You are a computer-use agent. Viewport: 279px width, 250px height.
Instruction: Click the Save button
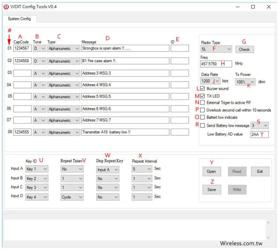coord(211,190)
